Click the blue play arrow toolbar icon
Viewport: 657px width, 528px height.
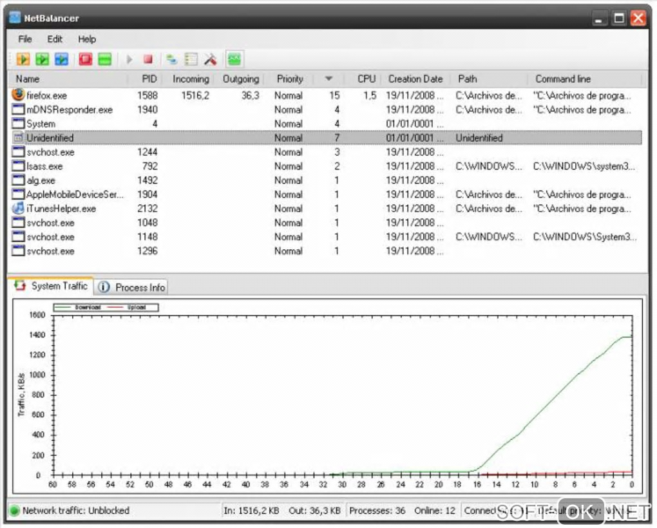(x=62, y=59)
